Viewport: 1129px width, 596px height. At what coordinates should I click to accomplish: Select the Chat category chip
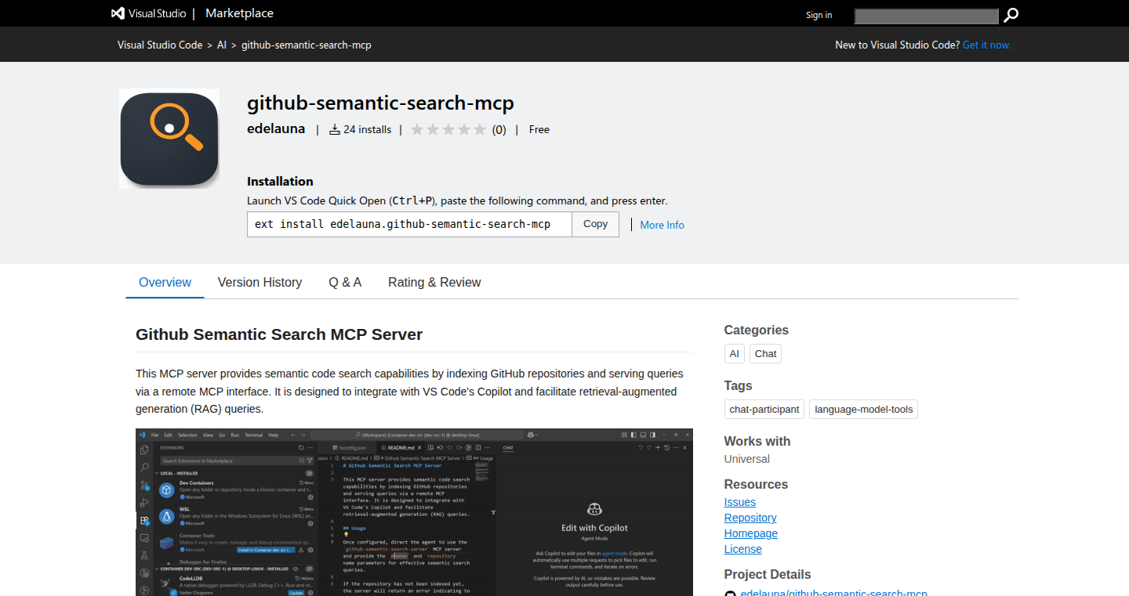766,354
